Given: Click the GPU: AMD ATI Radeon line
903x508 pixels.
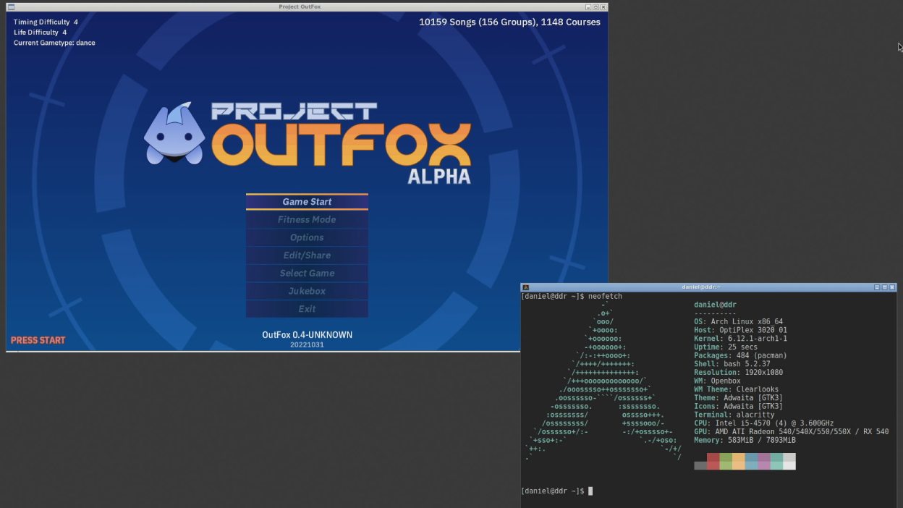Looking at the screenshot, I should point(792,432).
